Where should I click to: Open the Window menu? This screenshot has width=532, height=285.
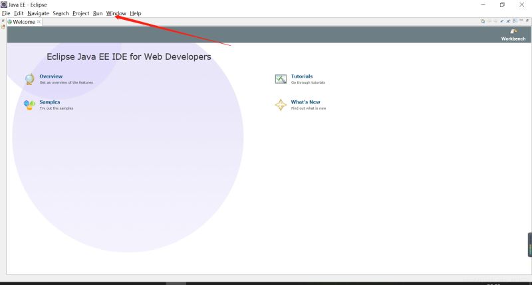click(116, 13)
